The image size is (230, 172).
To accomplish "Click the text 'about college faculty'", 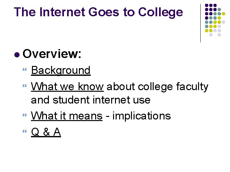I will tap(157, 86).
